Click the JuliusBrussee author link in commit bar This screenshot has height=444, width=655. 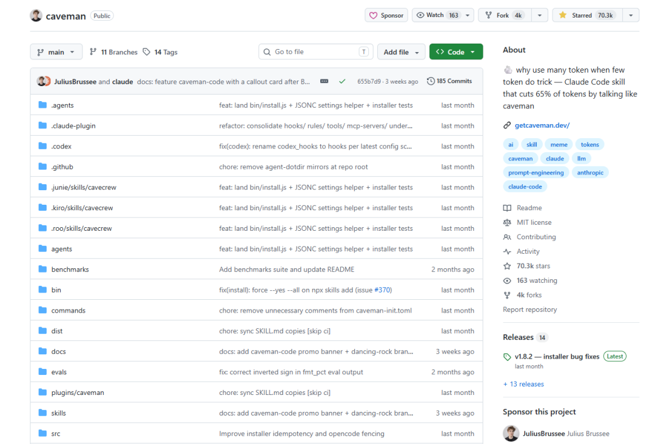[75, 82]
